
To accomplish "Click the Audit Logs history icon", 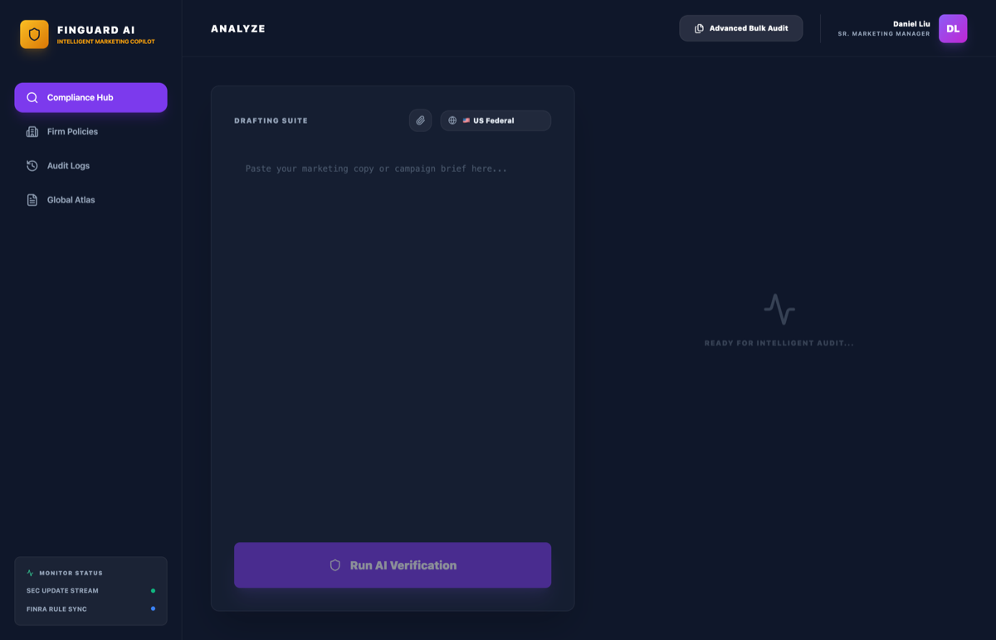I will [32, 165].
